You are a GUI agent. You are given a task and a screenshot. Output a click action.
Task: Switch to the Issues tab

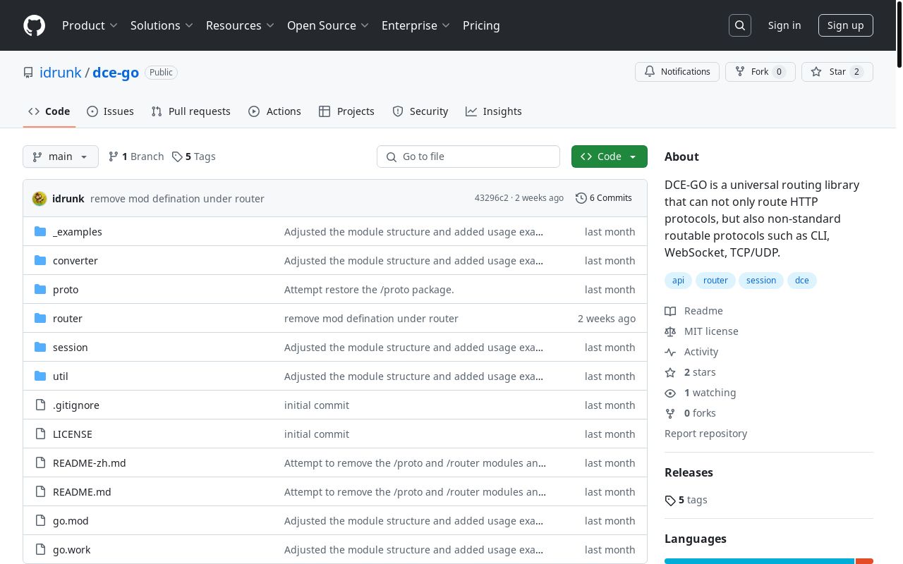(110, 111)
